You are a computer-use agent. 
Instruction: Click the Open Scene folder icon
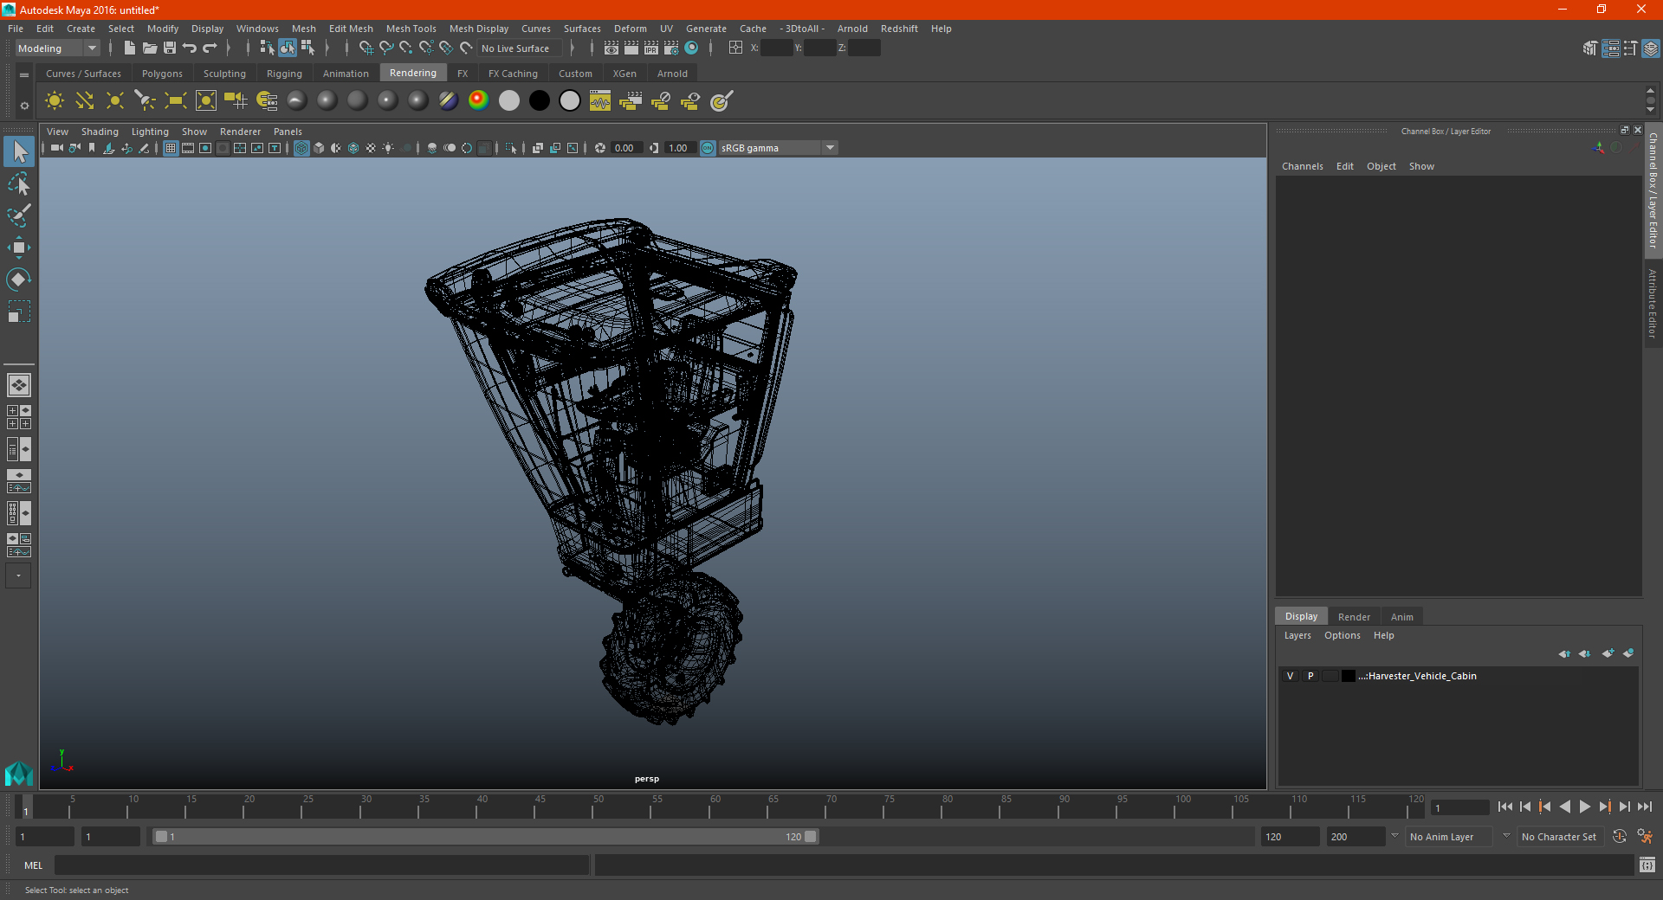click(x=149, y=48)
